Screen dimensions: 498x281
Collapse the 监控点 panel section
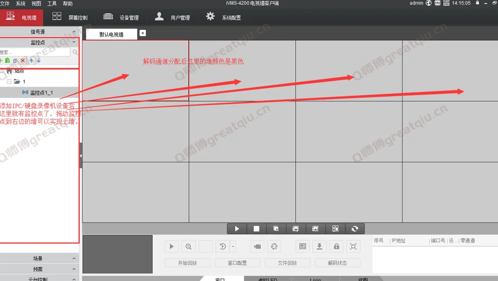[x=74, y=42]
